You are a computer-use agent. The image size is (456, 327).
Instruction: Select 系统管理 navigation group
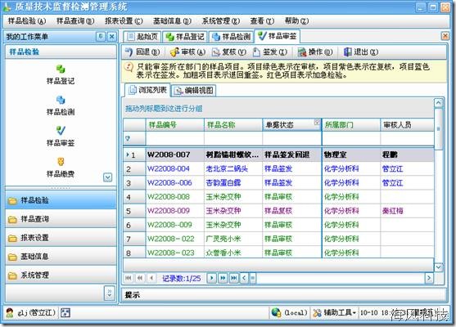pos(61,275)
